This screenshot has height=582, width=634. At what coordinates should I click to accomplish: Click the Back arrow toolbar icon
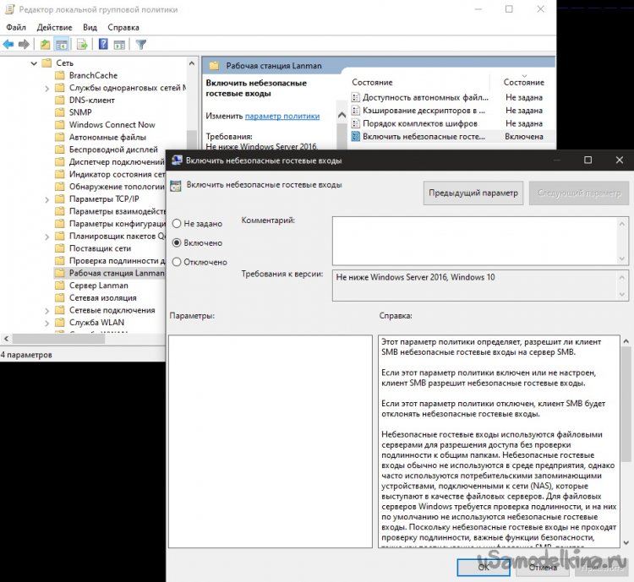8,44
